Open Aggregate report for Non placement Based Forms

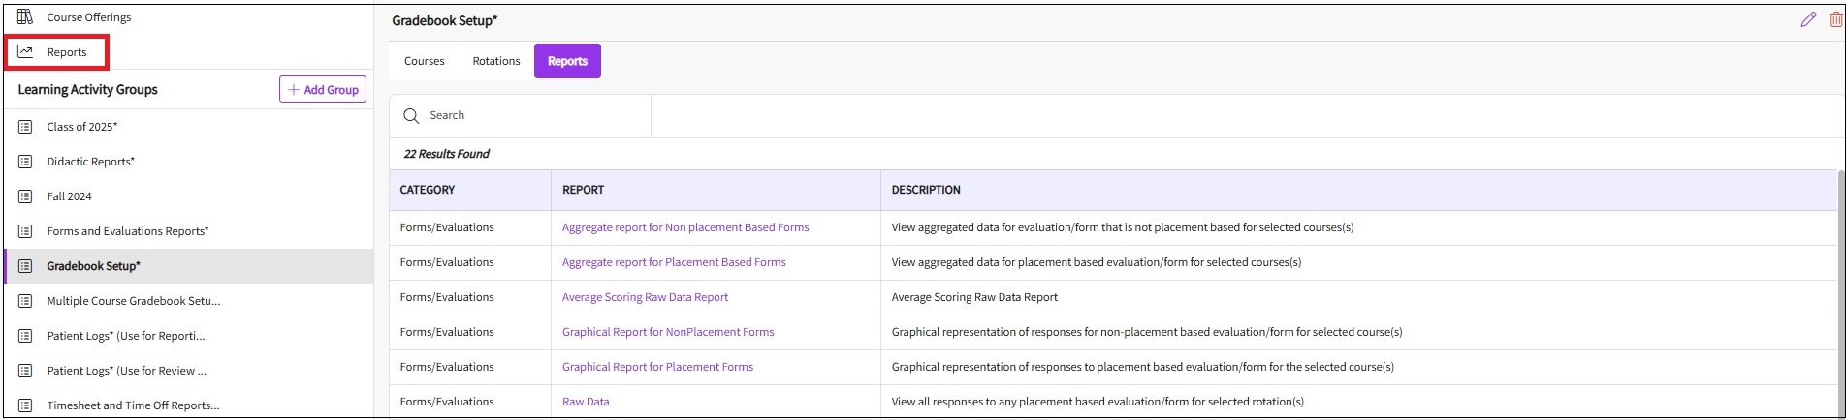pos(685,227)
